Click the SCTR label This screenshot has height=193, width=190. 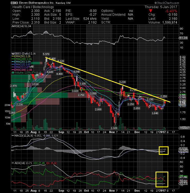(x=106, y=22)
